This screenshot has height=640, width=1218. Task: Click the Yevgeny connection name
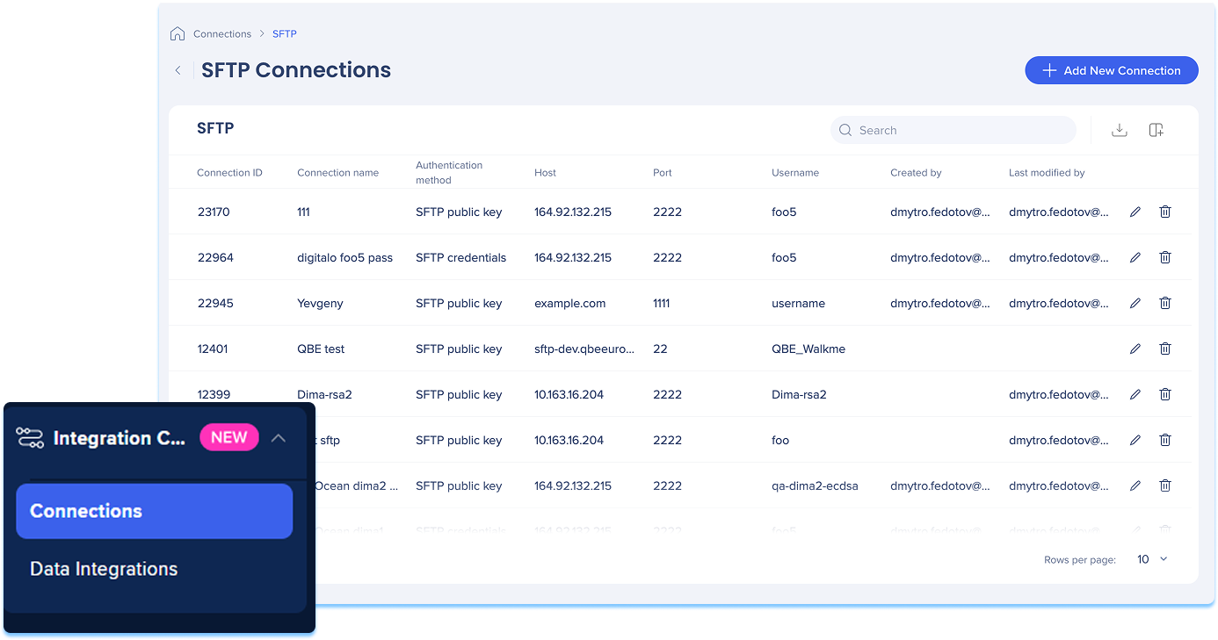(321, 303)
